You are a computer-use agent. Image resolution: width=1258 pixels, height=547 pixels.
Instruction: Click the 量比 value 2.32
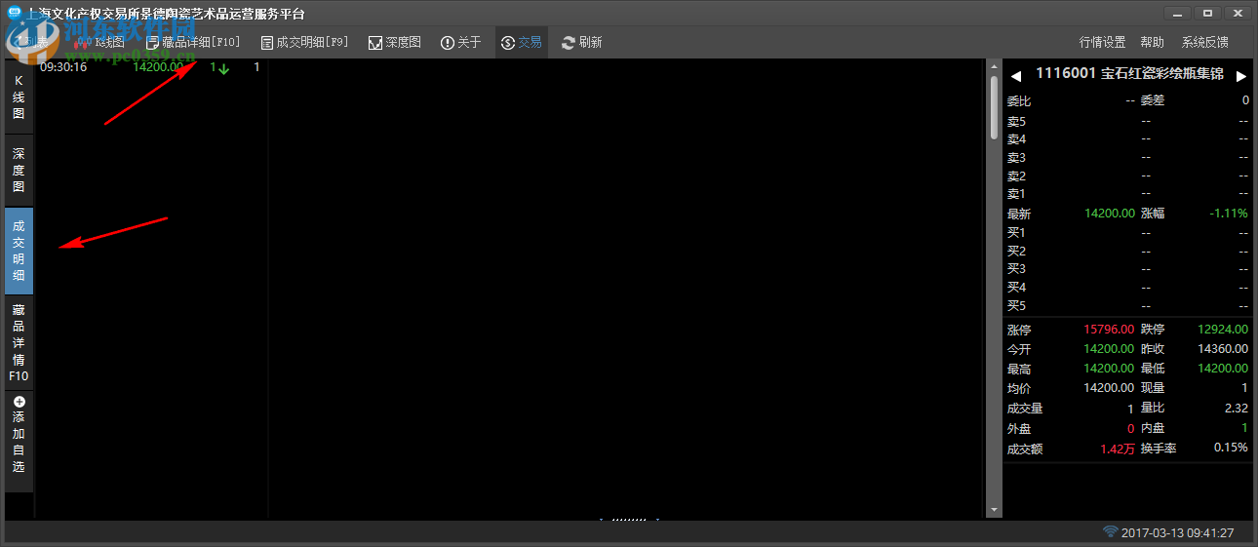pos(1238,409)
